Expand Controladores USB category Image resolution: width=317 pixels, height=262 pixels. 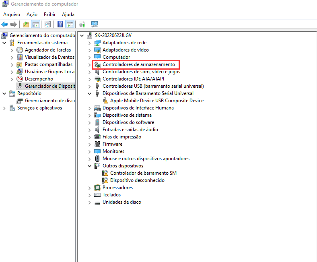tap(90, 87)
